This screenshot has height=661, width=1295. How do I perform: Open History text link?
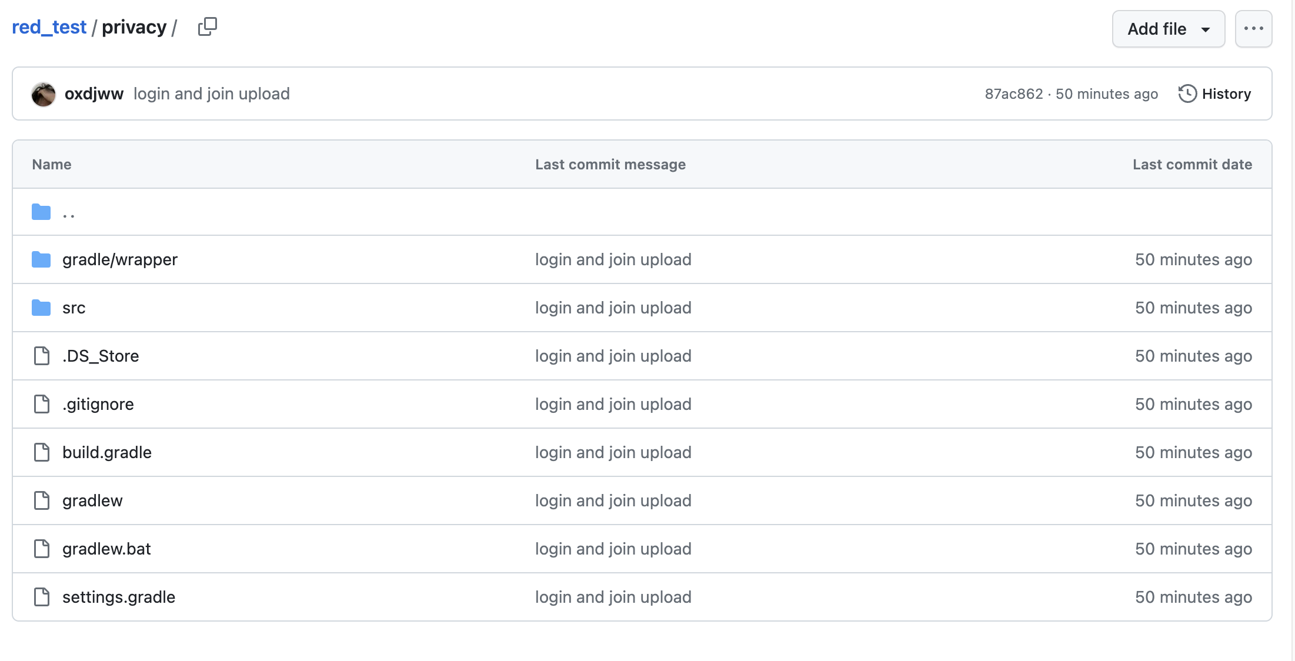point(1226,94)
